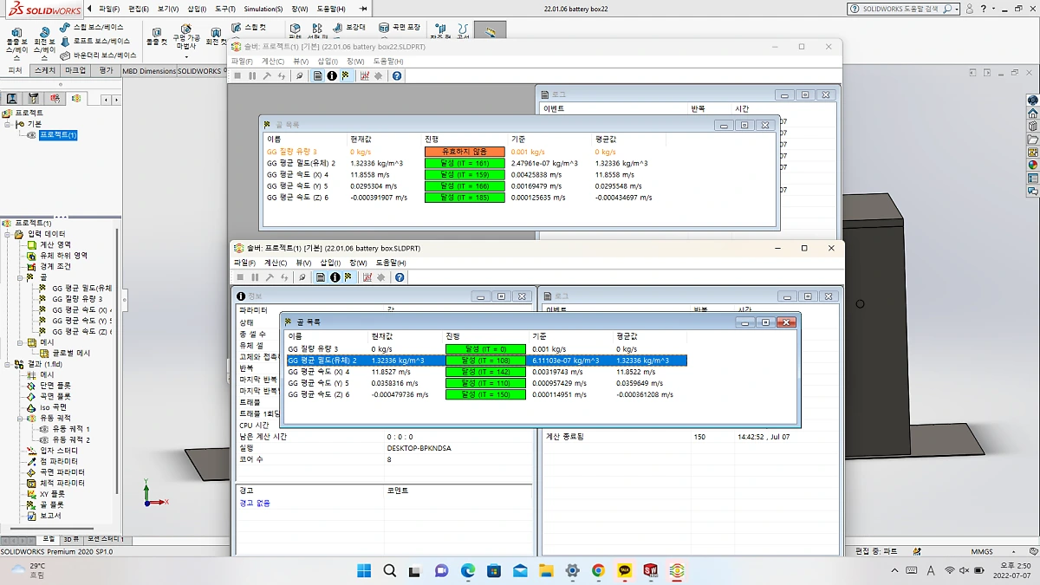Toggle goal table flag in battery box.SLDPRT toolbar
This screenshot has width=1040, height=585.
pyautogui.click(x=348, y=277)
